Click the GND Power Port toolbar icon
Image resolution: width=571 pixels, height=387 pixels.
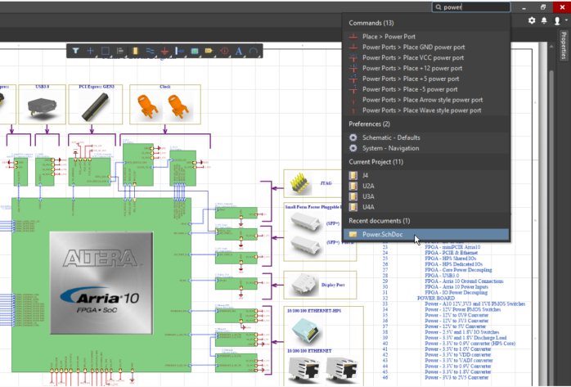click(x=164, y=51)
